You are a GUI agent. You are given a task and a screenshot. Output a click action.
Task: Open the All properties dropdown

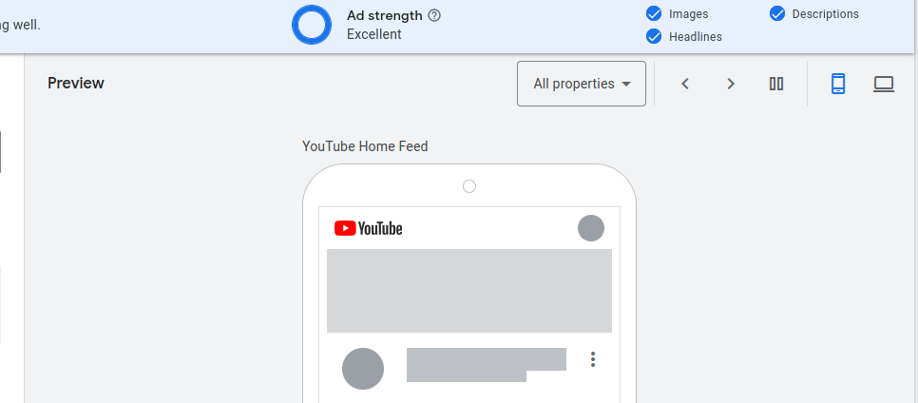[x=582, y=84]
